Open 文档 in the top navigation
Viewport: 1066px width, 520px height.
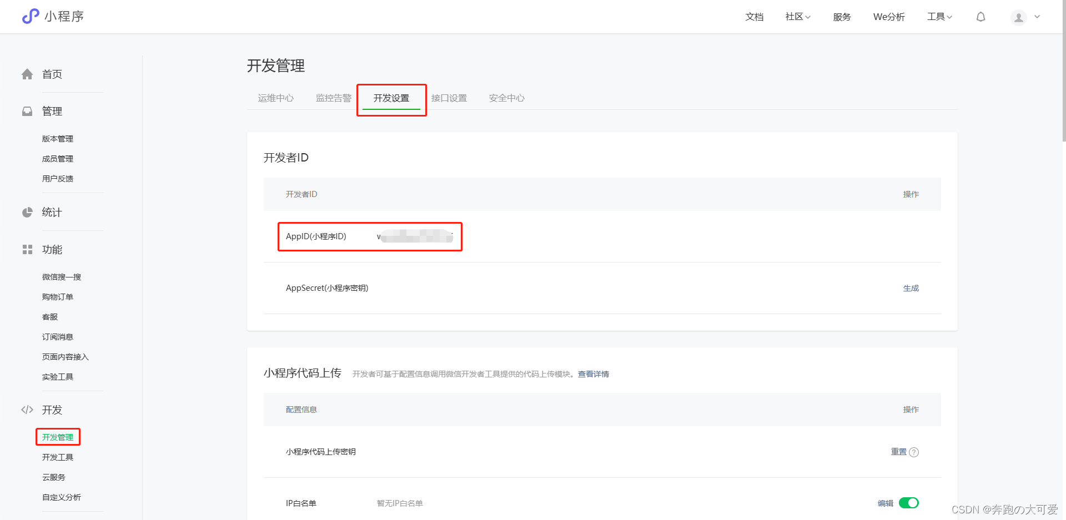[x=755, y=17]
